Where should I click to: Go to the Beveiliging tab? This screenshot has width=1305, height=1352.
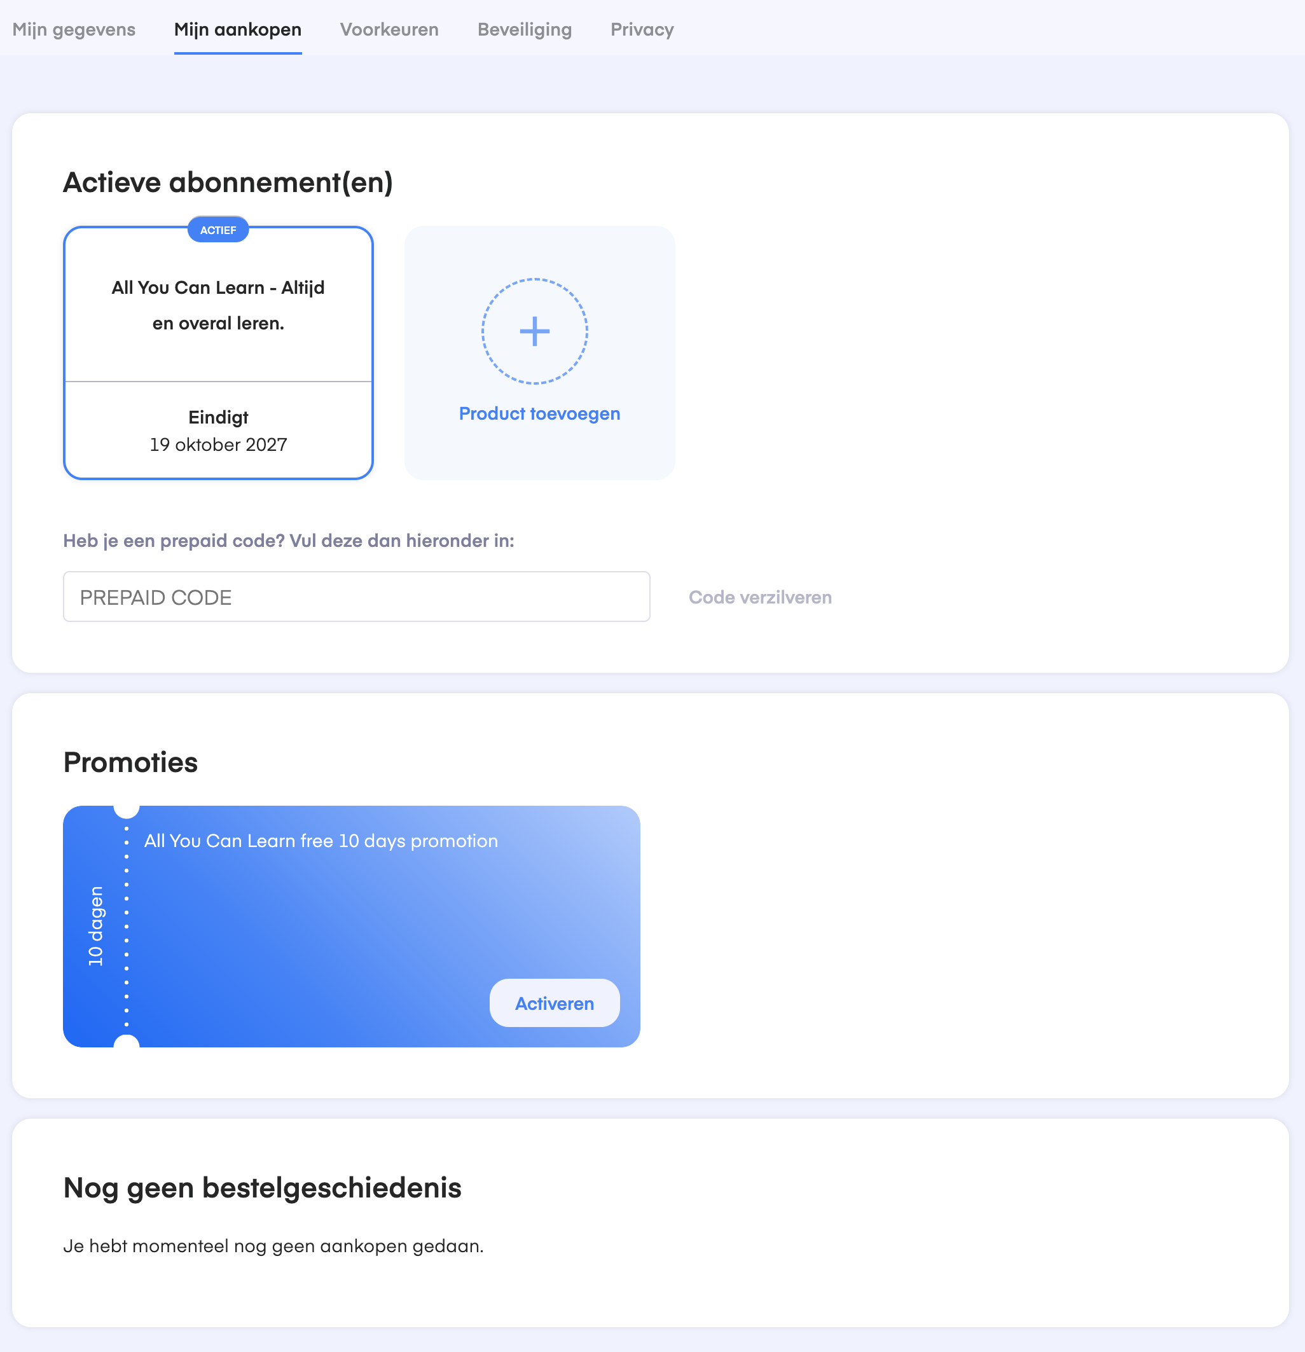pos(524,30)
